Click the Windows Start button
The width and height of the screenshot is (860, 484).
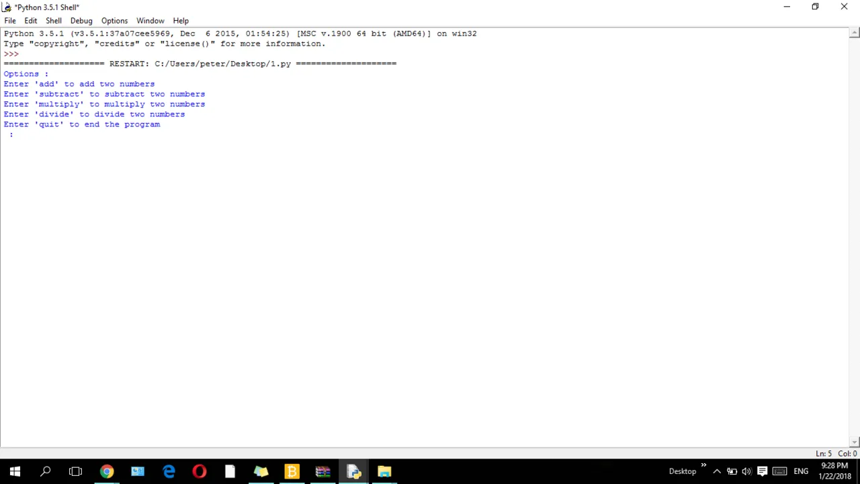coord(15,471)
